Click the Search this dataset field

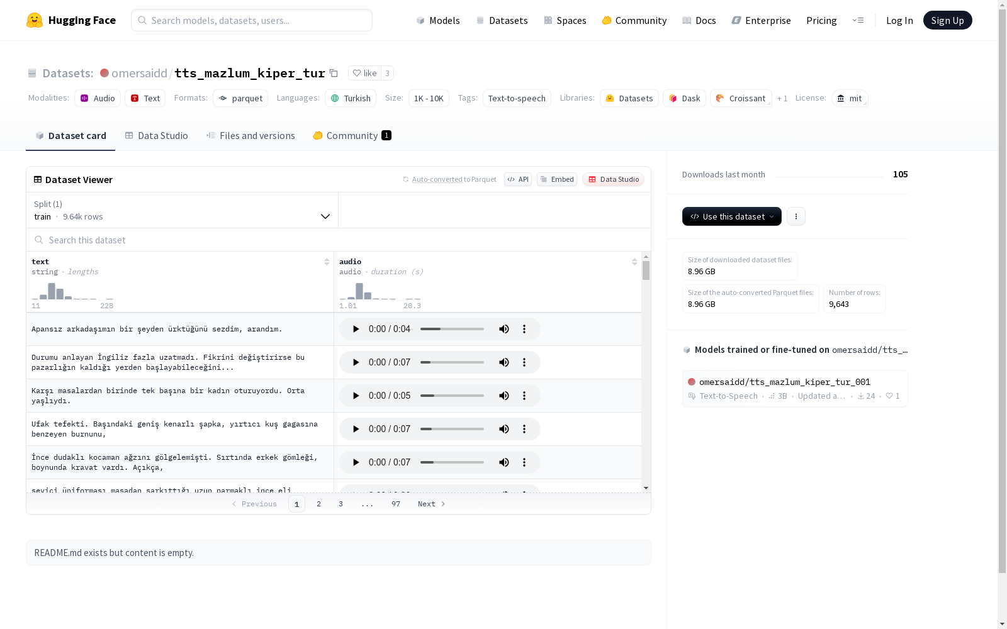click(x=339, y=240)
